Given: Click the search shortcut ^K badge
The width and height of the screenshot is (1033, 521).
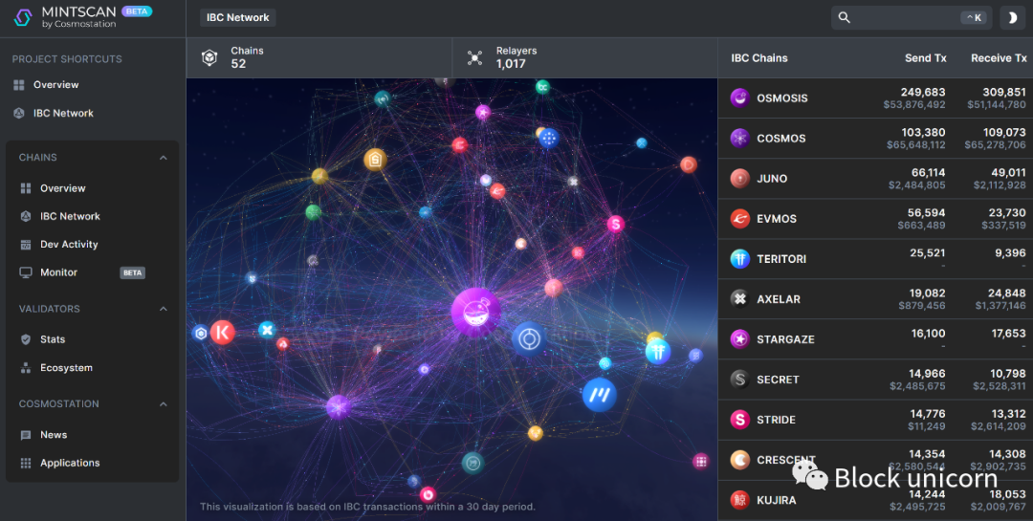Looking at the screenshot, I should click(x=974, y=18).
